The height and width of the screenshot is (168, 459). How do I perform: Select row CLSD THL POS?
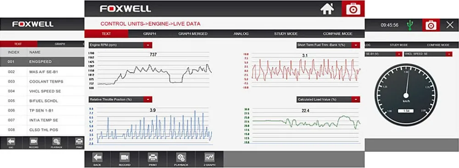click(x=42, y=130)
